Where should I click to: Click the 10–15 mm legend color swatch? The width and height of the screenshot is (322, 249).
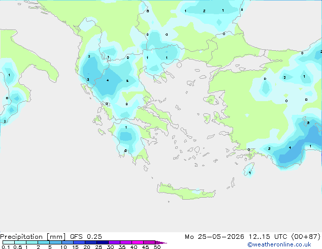pyautogui.click(x=67, y=242)
